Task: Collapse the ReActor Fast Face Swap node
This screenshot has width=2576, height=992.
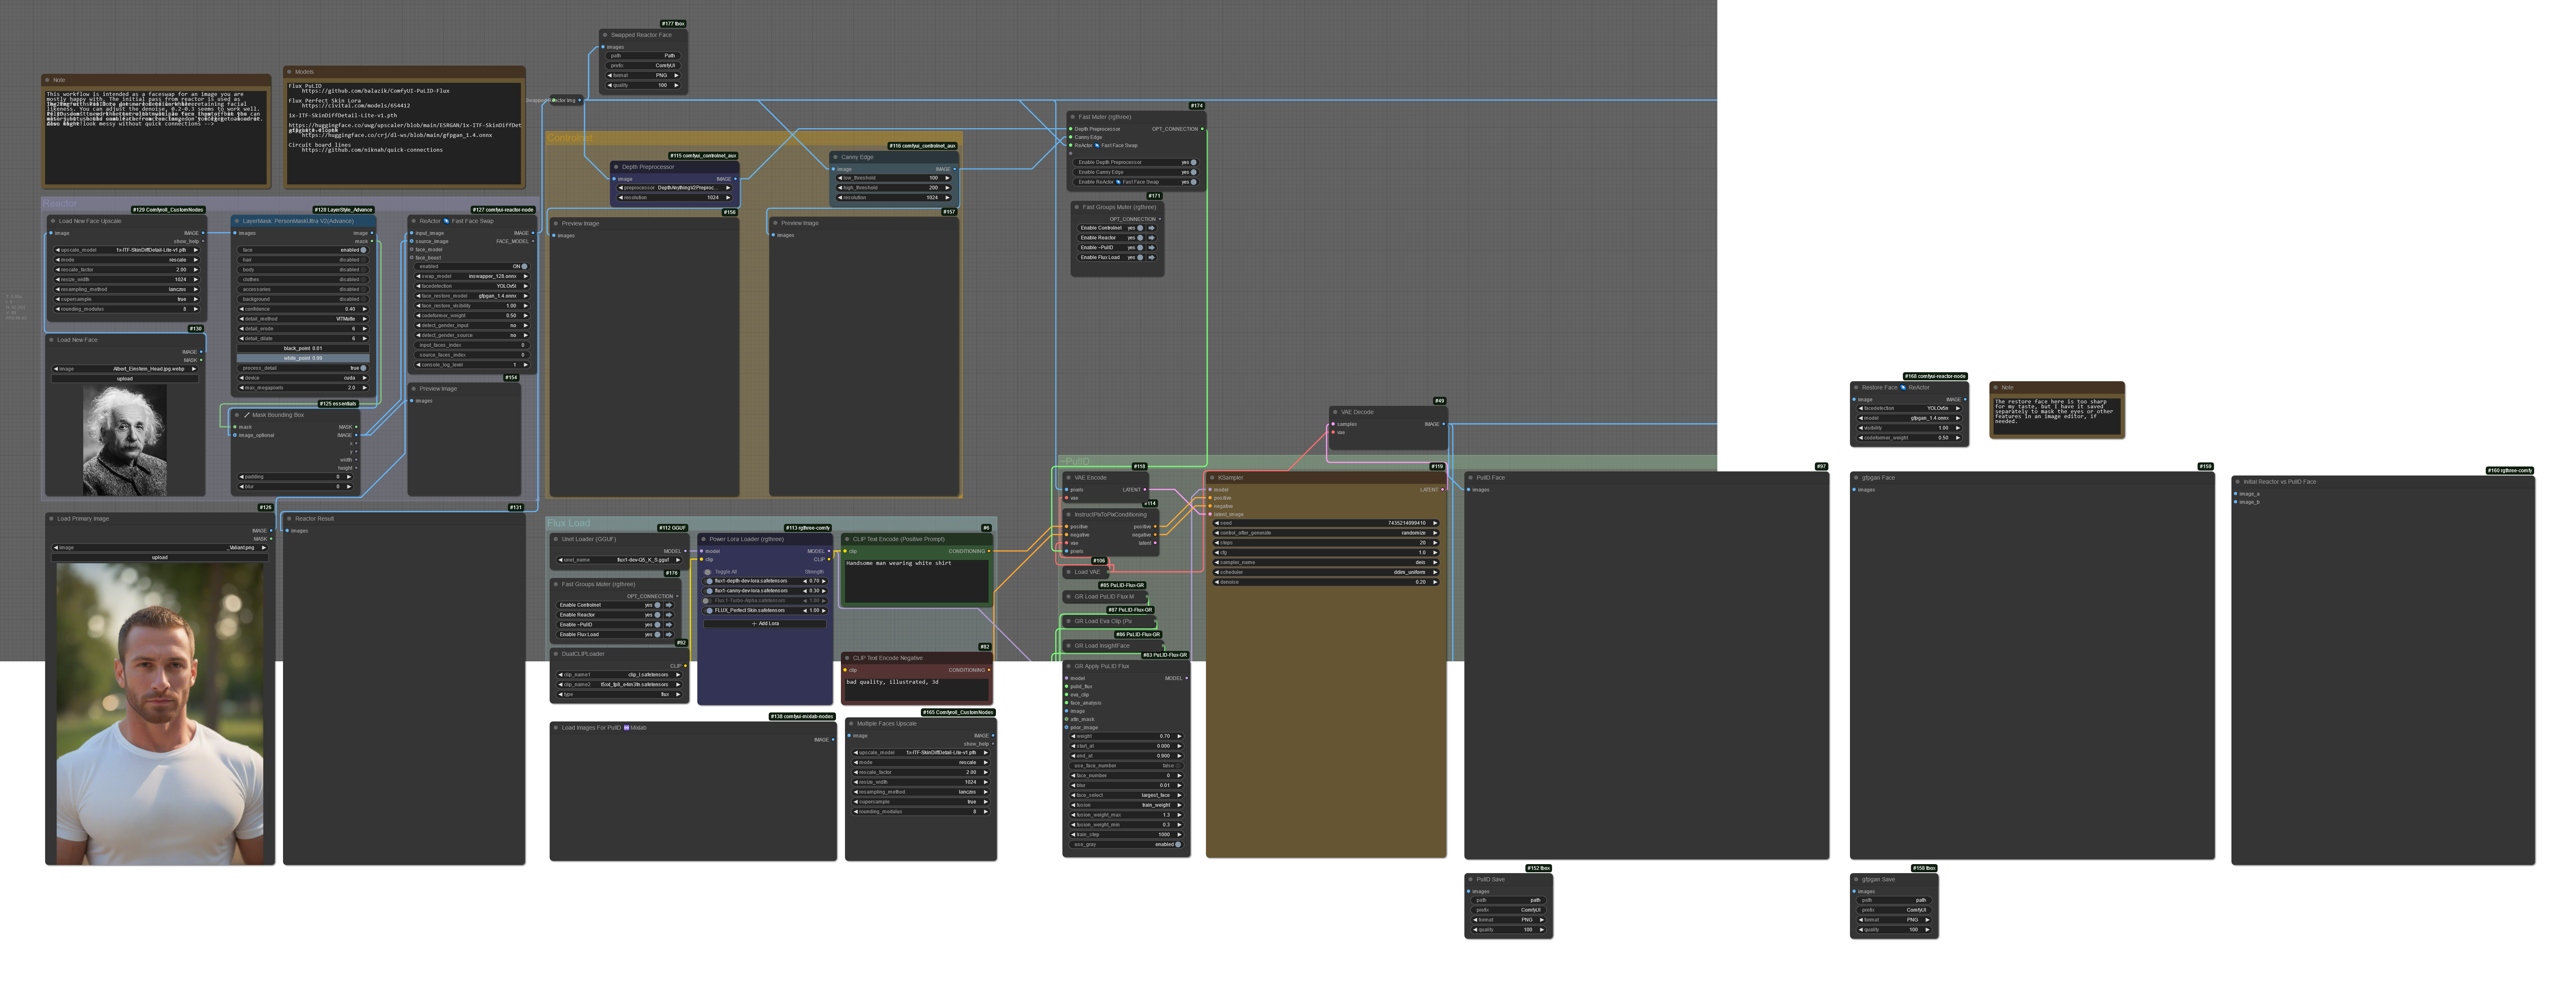Action: click(x=414, y=221)
